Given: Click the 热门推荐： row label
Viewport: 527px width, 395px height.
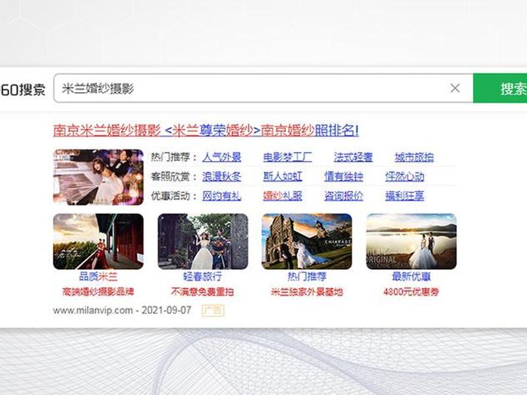Looking at the screenshot, I should click(x=175, y=157).
